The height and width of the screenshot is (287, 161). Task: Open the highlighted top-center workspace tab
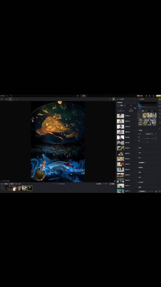pos(84,96)
